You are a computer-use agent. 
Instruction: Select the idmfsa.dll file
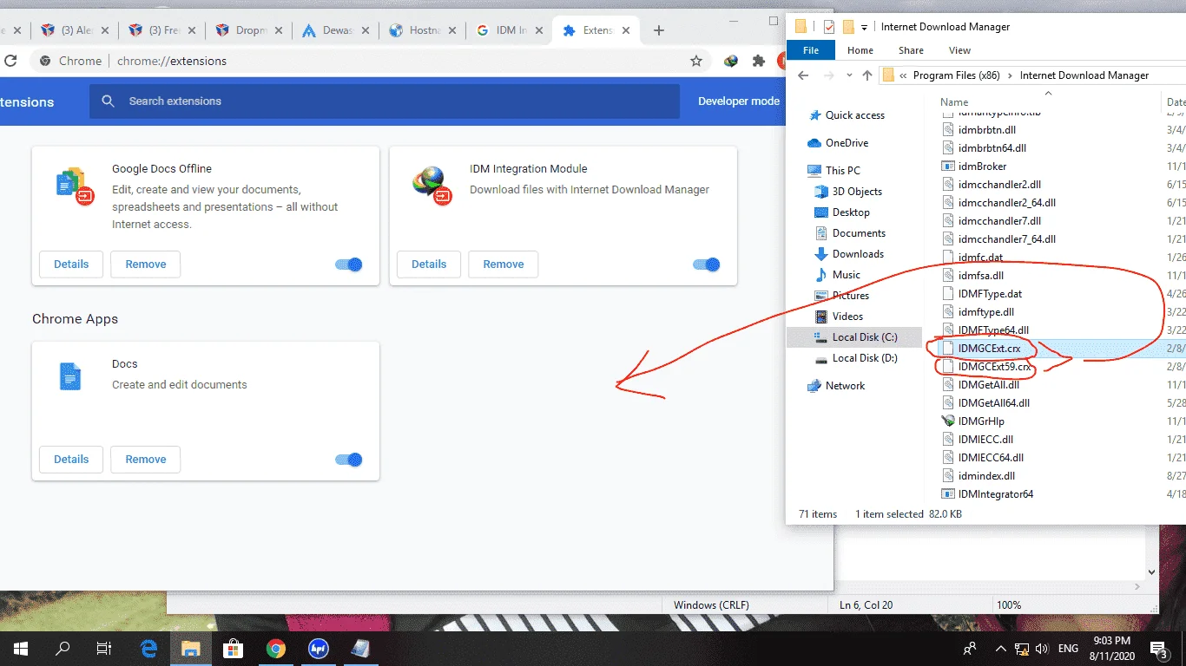coord(980,276)
